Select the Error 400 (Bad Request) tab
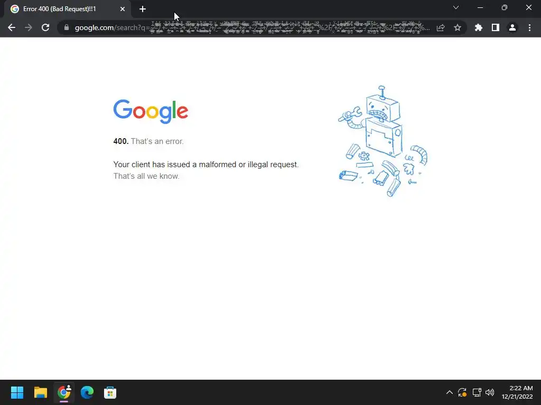 [68, 9]
